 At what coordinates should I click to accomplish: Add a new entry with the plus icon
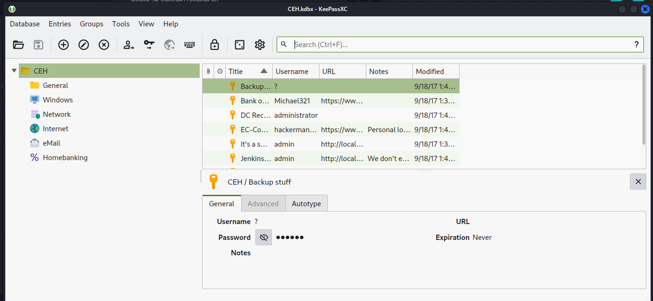click(x=64, y=45)
